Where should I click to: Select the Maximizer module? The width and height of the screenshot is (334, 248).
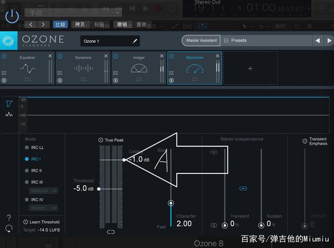coord(195,68)
